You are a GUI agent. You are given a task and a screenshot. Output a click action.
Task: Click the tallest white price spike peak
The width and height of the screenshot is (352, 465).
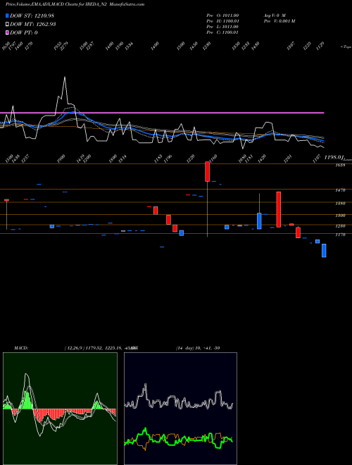(65, 77)
